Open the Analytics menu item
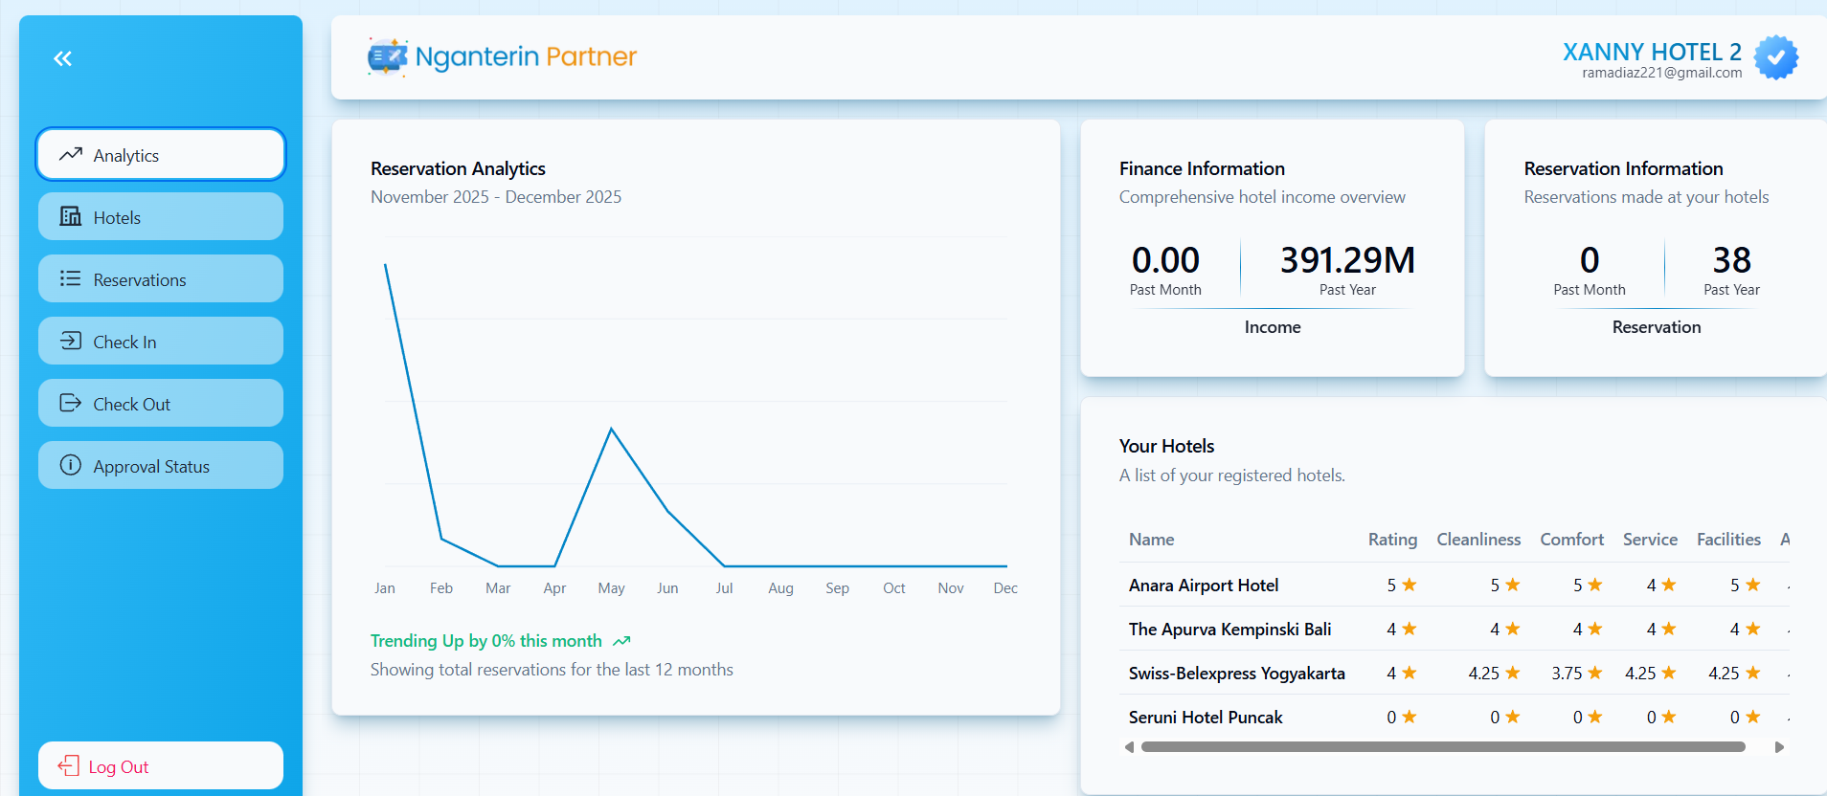Viewport: 1827px width, 796px height. (161, 154)
